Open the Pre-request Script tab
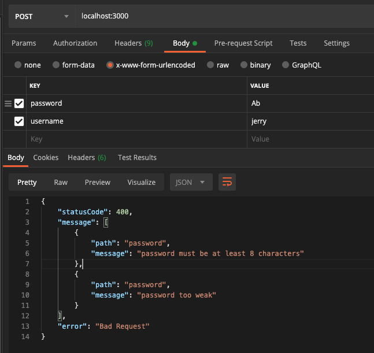This screenshot has height=353, width=374. tap(243, 43)
